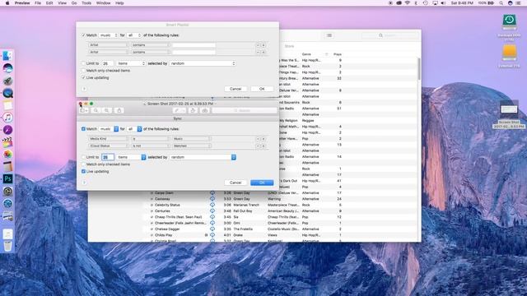Select the orange external drive on desktop
The image size is (527, 296).
click(x=509, y=53)
